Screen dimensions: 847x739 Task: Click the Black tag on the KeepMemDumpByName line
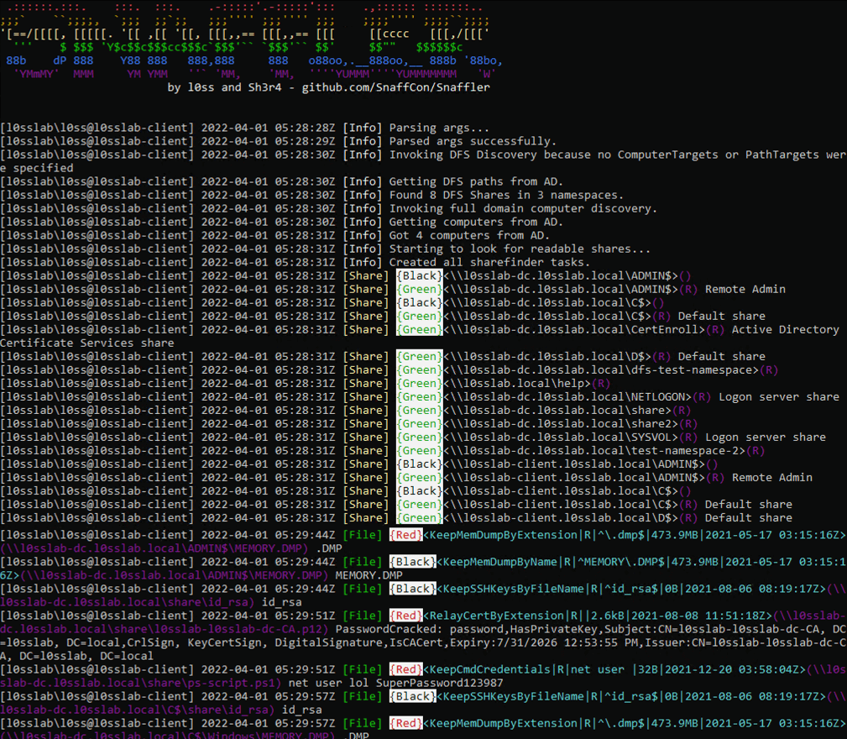point(413,562)
